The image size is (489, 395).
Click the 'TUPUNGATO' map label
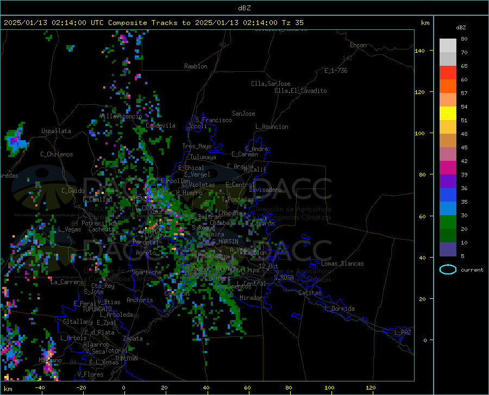97,309
